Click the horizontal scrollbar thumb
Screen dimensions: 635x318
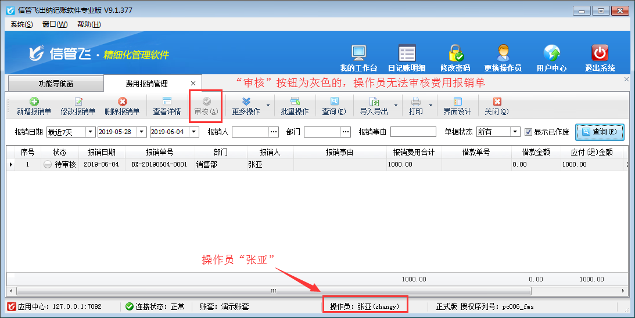tap(273, 291)
